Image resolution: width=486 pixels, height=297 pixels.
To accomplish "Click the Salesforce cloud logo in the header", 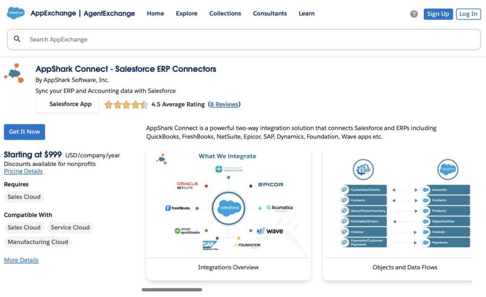I will click(15, 13).
